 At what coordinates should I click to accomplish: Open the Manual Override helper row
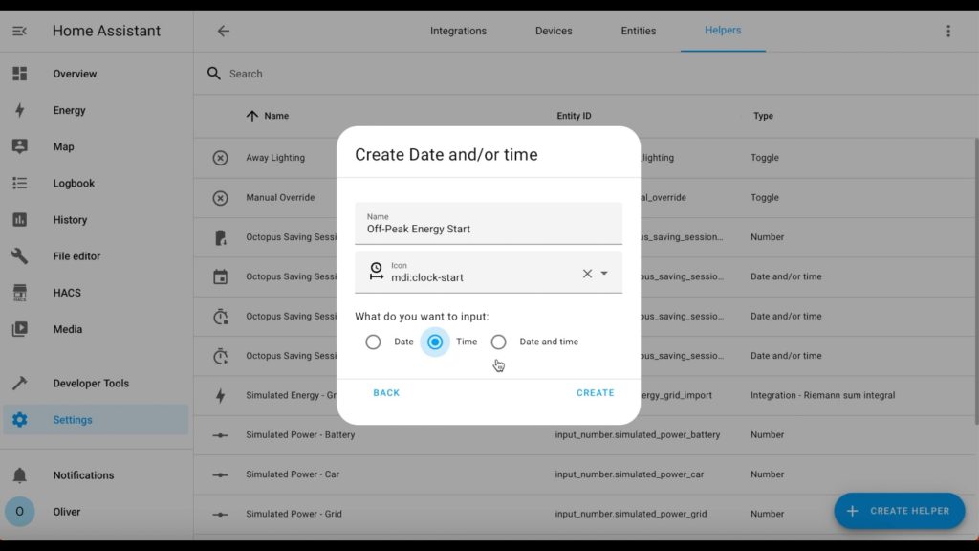[x=586, y=197]
